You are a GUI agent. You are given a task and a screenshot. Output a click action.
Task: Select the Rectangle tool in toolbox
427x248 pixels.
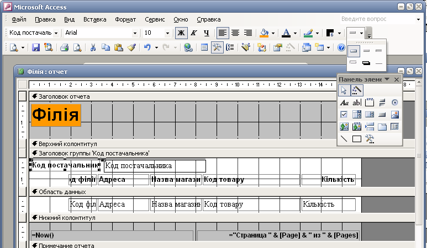(356, 139)
